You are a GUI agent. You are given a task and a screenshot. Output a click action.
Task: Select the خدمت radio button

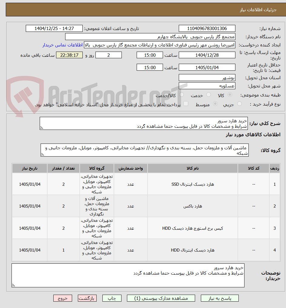pos(208,95)
